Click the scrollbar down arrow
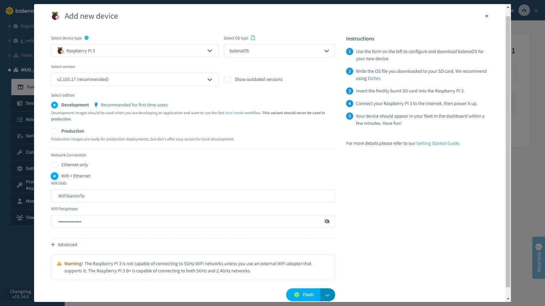The width and height of the screenshot is (545, 306). pyautogui.click(x=508, y=299)
